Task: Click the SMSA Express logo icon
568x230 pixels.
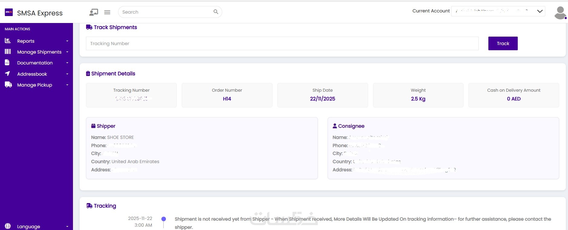Action: tap(9, 12)
